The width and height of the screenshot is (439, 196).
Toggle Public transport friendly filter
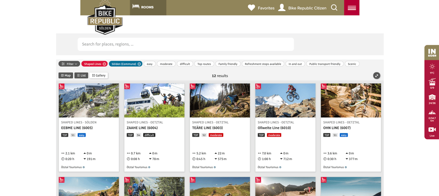(x=325, y=64)
